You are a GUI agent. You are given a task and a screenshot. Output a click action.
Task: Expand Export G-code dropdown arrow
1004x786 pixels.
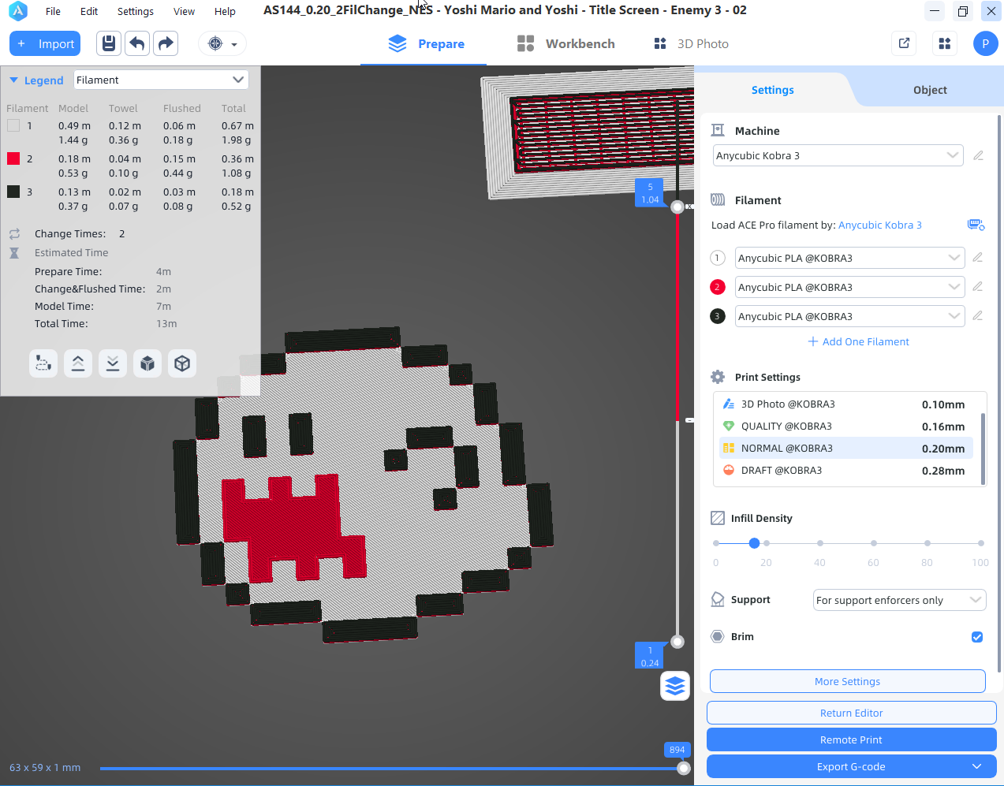click(977, 766)
